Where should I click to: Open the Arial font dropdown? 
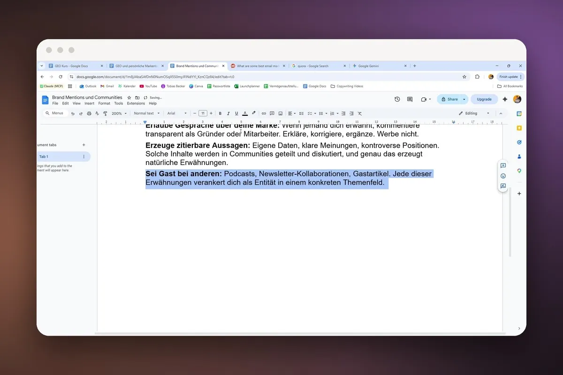coord(177,113)
